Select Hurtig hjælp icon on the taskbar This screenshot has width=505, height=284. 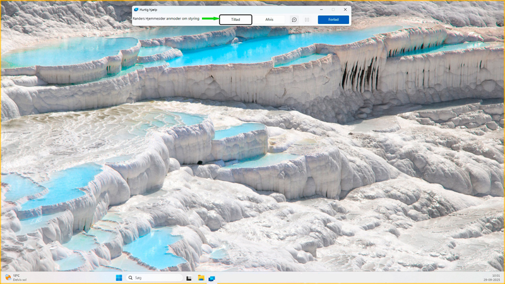(211, 278)
